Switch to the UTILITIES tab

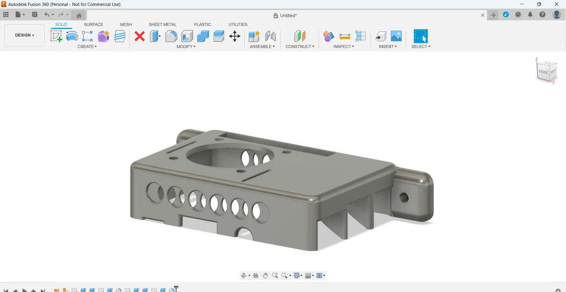(x=238, y=24)
